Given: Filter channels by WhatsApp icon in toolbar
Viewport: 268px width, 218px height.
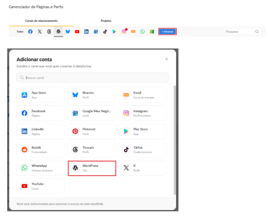Looking at the screenshot, I should point(142,31).
